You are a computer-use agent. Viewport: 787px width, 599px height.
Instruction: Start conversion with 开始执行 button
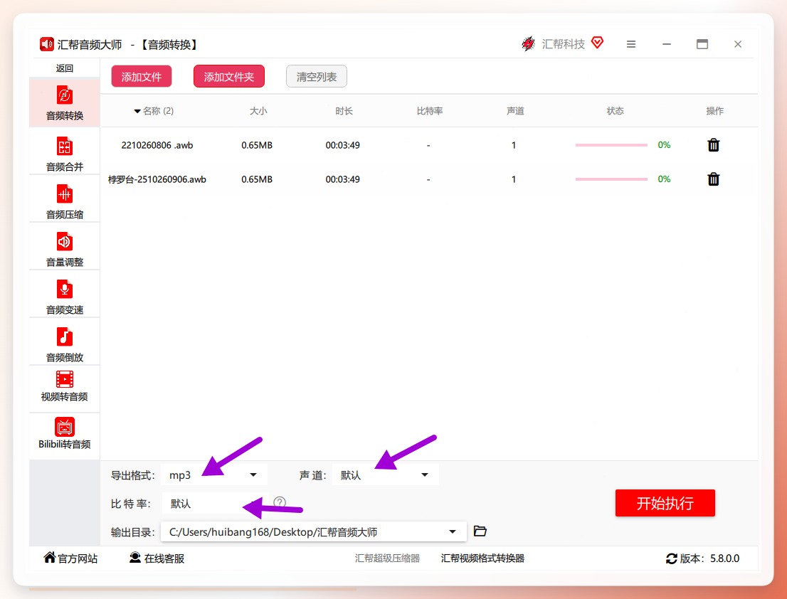click(x=665, y=503)
